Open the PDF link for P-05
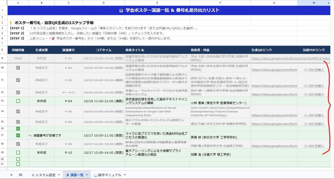The width and height of the screenshot is (334, 179). [314, 115]
